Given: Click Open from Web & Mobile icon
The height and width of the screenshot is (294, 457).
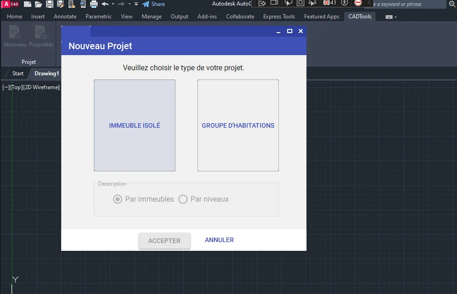Looking at the screenshot, I should pyautogui.click(x=72, y=4).
